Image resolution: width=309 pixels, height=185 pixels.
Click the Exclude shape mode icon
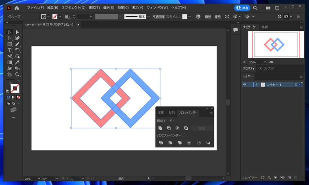click(186, 128)
